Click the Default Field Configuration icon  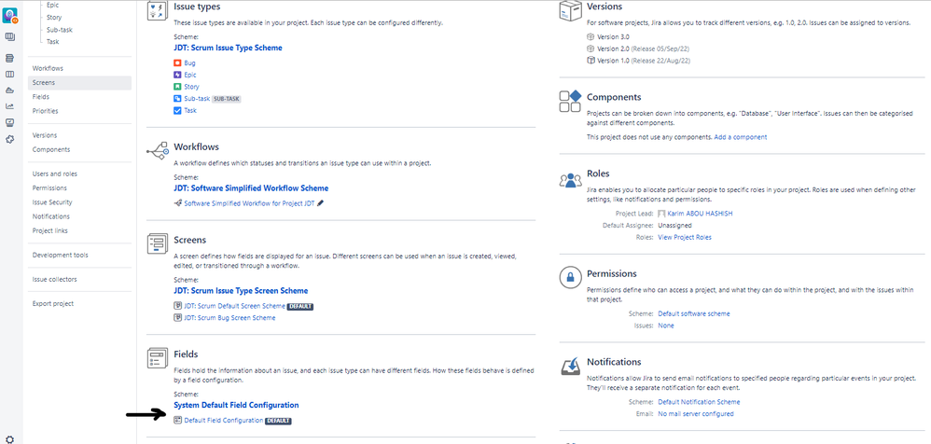177,421
